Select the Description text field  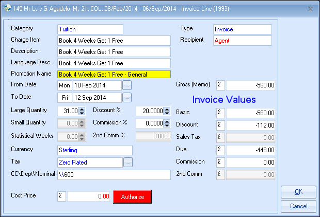(114, 52)
